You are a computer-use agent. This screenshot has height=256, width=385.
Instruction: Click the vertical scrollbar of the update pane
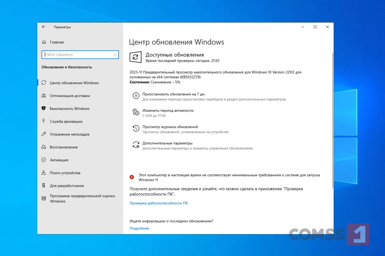point(333,120)
